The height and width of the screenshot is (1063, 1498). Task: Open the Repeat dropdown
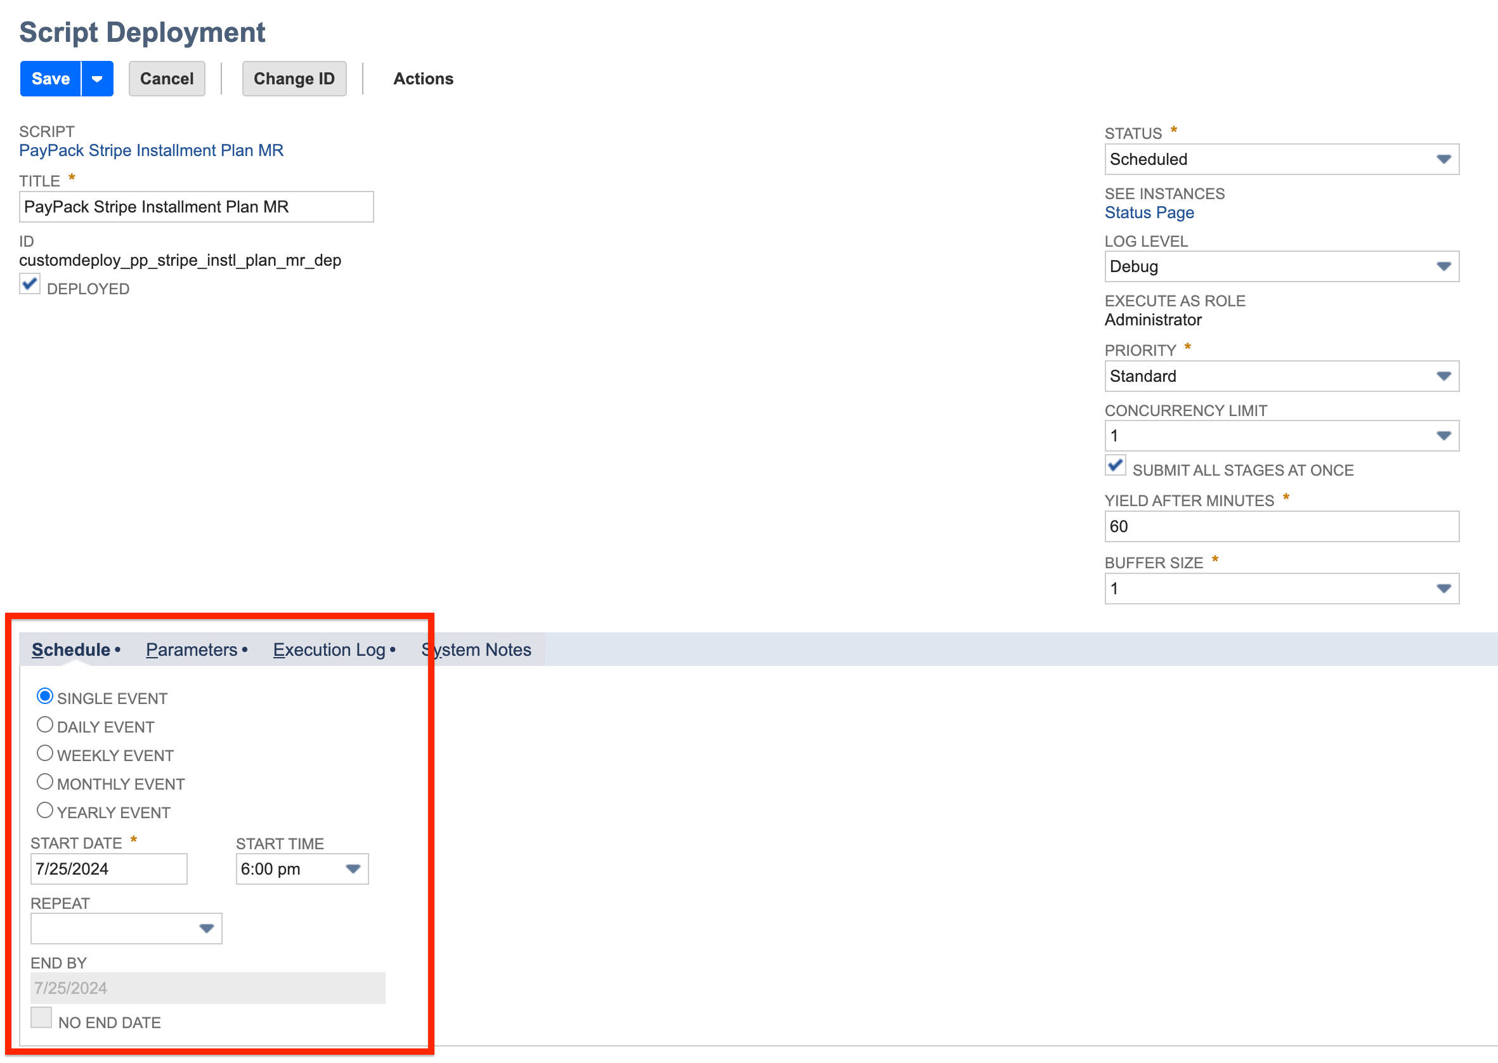(x=206, y=928)
